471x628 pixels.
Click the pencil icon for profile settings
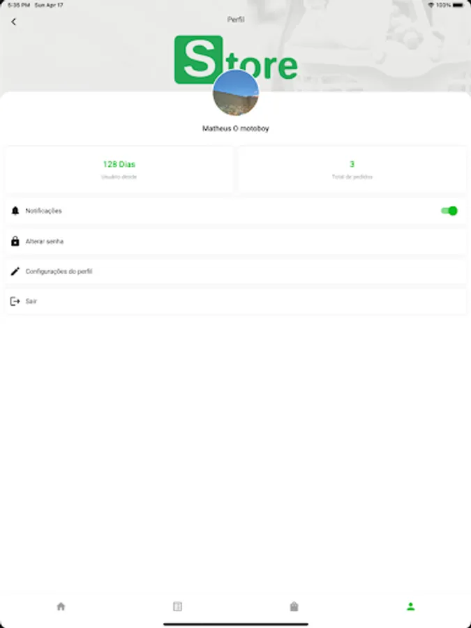[x=15, y=271]
